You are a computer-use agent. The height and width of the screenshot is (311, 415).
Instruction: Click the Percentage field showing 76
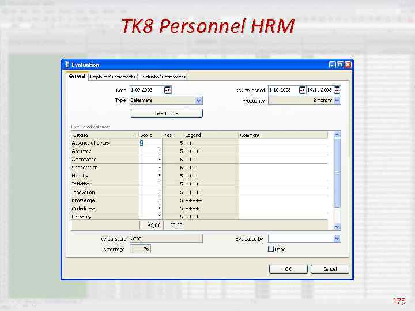click(140, 249)
